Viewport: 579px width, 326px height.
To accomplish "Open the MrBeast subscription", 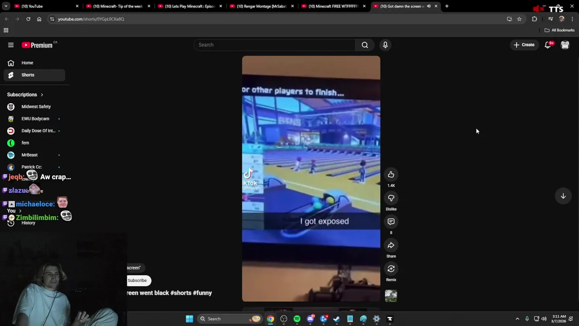I will click(34, 155).
